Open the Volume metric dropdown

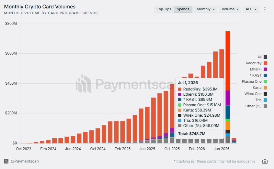coord(230,9)
